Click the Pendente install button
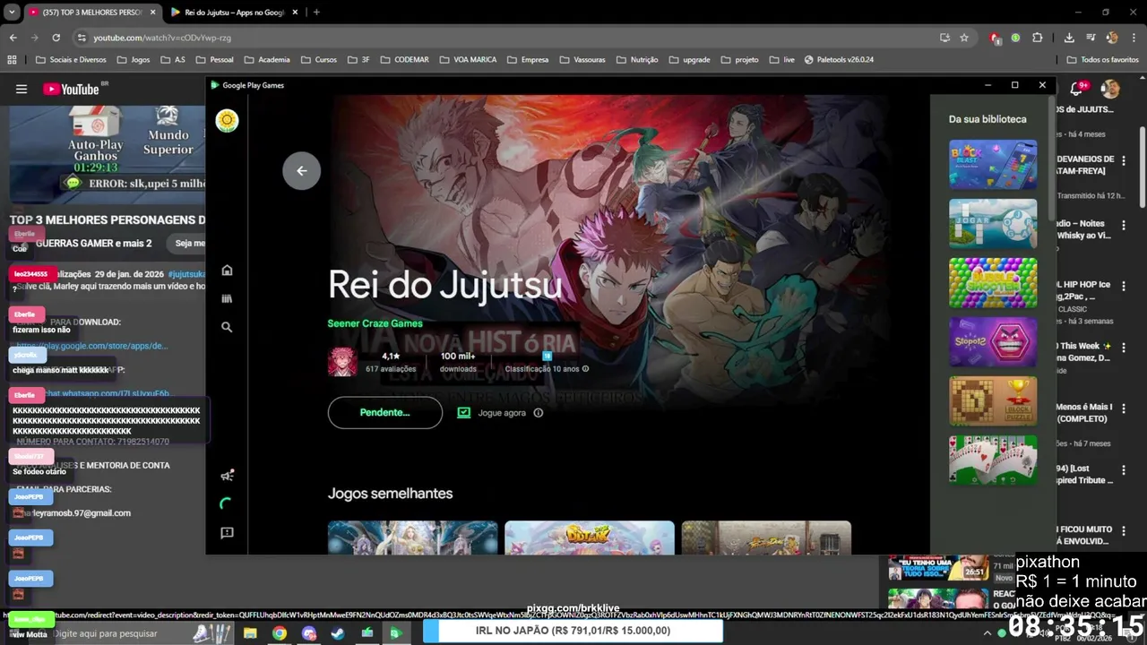This screenshot has width=1147, height=645. coord(385,413)
